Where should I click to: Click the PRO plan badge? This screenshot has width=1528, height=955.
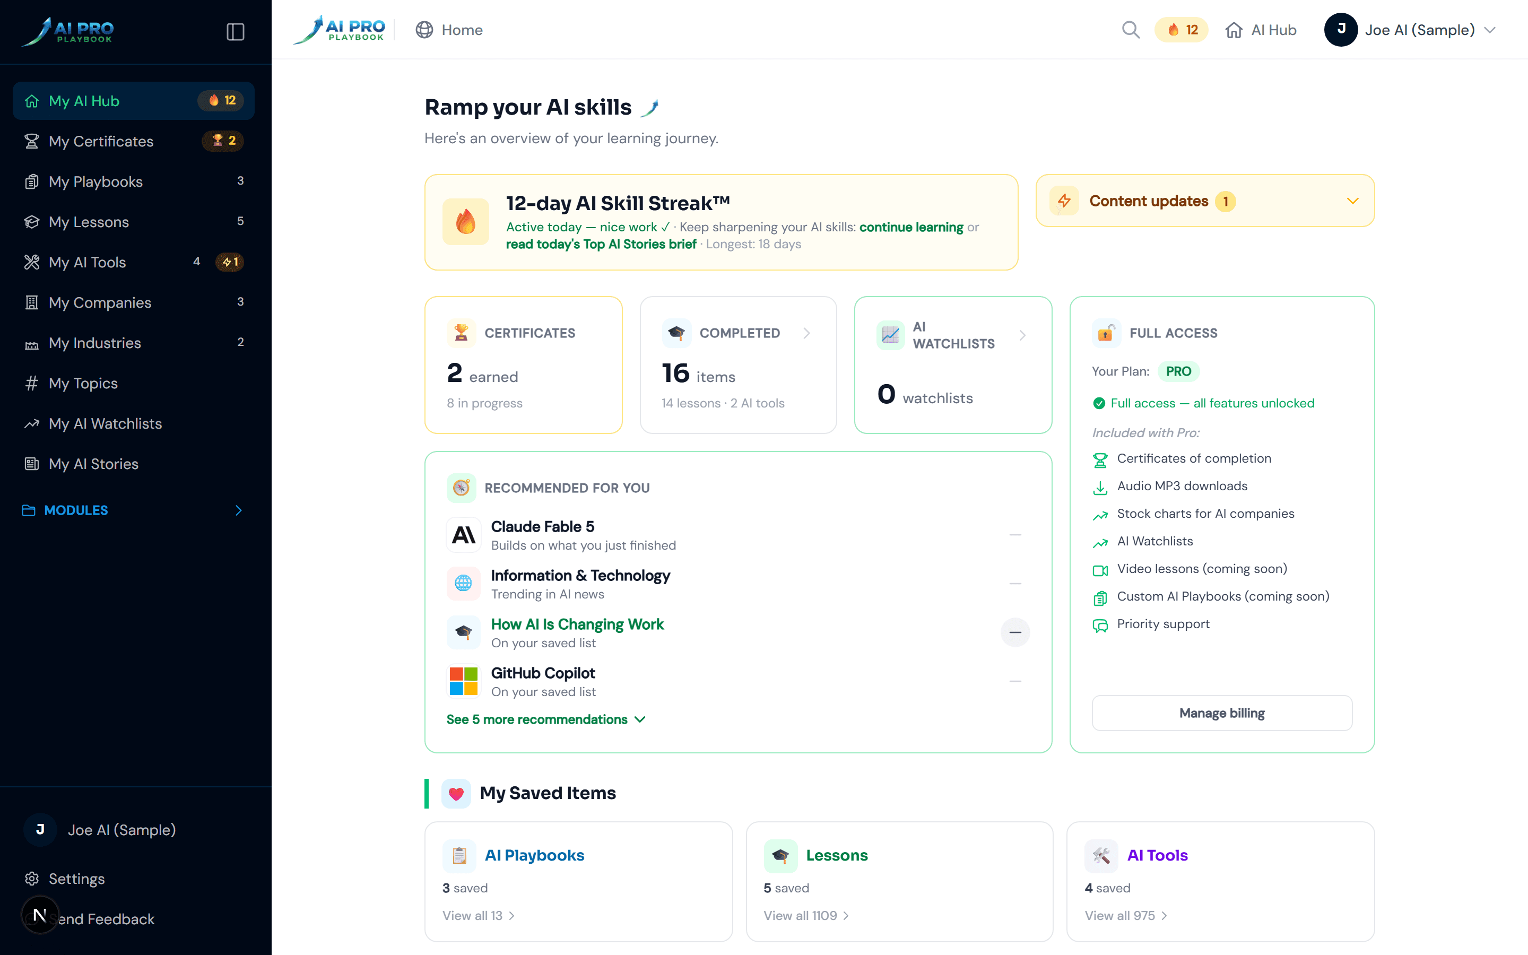[1178, 371]
